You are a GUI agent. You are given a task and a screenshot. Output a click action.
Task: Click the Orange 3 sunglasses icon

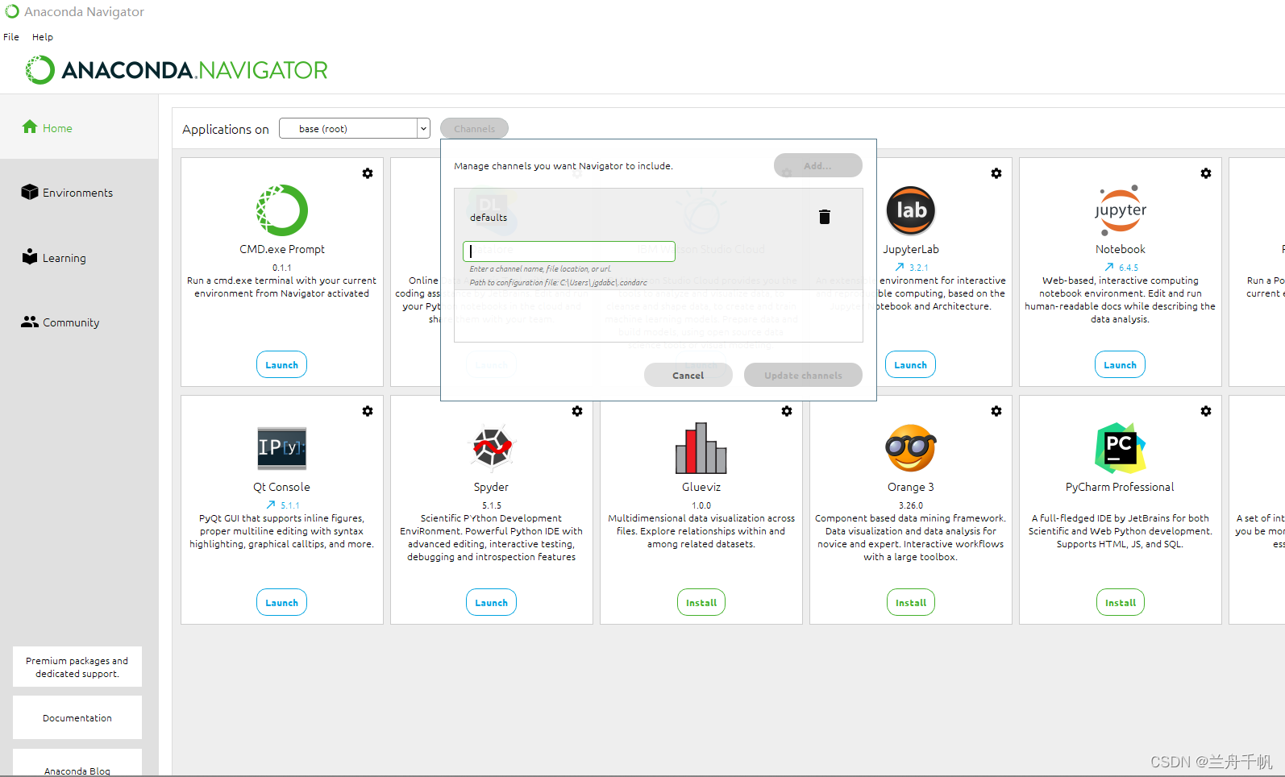pos(911,448)
